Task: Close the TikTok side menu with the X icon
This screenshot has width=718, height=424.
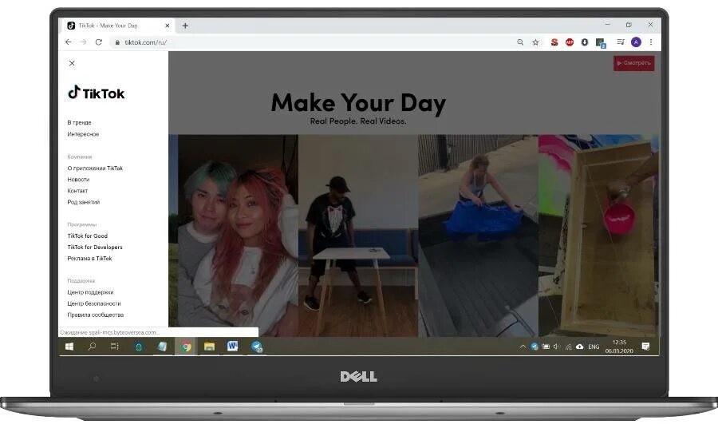Action: pyautogui.click(x=72, y=63)
